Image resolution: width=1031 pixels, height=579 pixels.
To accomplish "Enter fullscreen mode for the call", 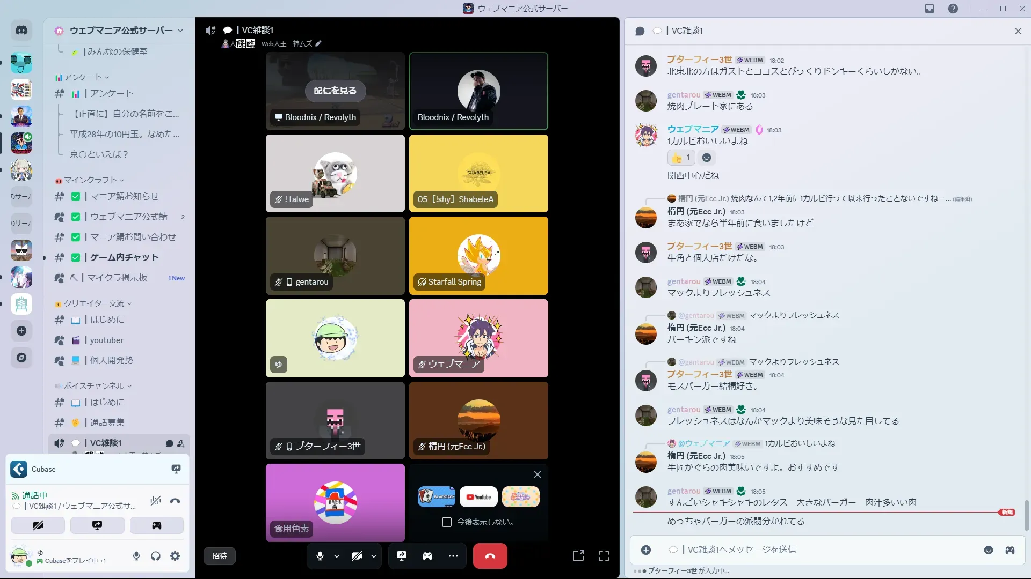I will (604, 556).
